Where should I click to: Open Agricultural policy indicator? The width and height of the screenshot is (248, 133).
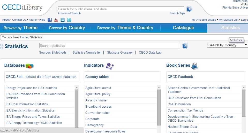click(x=98, y=94)
